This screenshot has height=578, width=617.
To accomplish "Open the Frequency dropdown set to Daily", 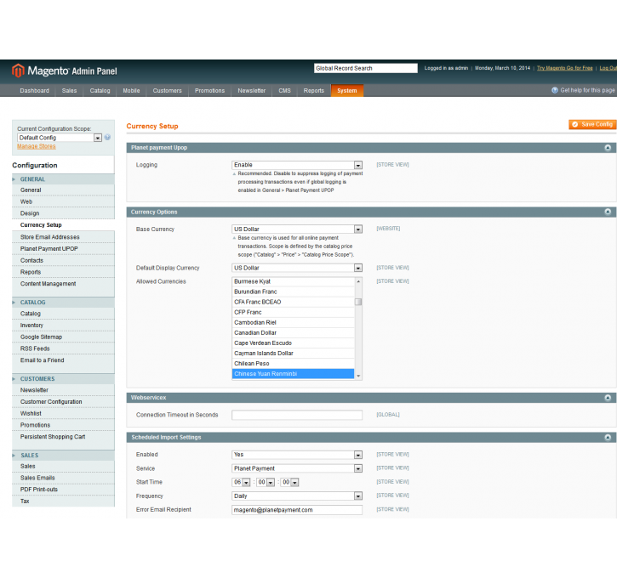I will coord(297,496).
